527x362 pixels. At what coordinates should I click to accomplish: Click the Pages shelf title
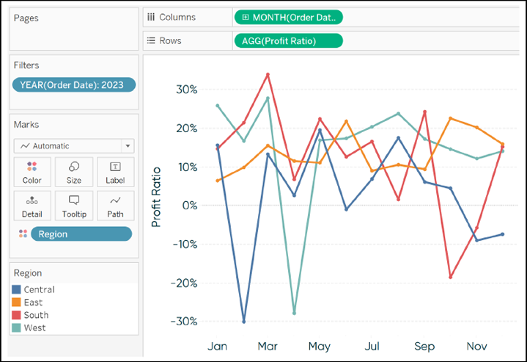point(26,18)
